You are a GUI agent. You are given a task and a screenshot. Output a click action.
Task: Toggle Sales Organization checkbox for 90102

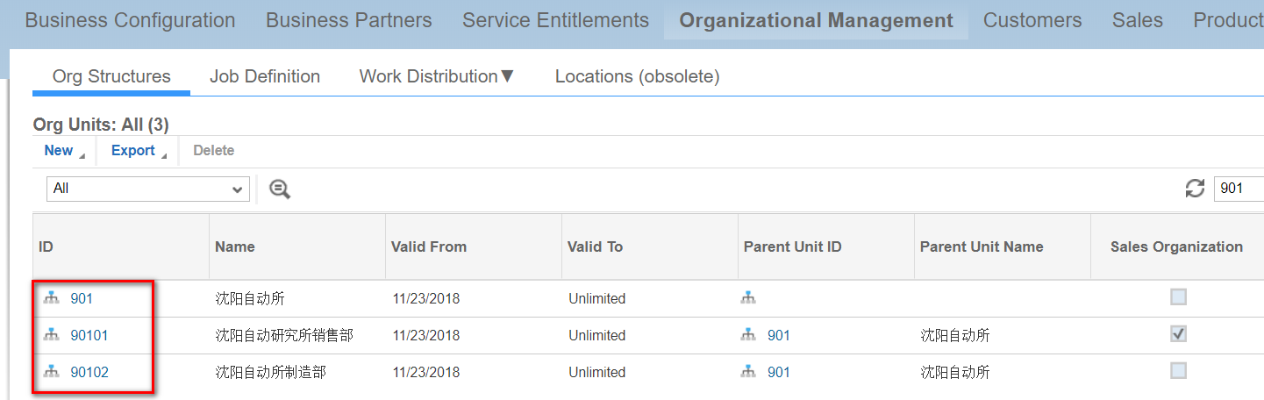click(1178, 370)
